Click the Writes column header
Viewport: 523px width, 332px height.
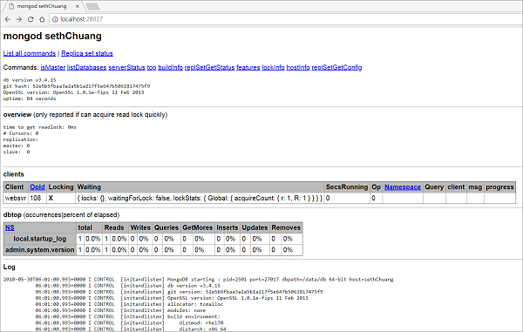click(140, 227)
